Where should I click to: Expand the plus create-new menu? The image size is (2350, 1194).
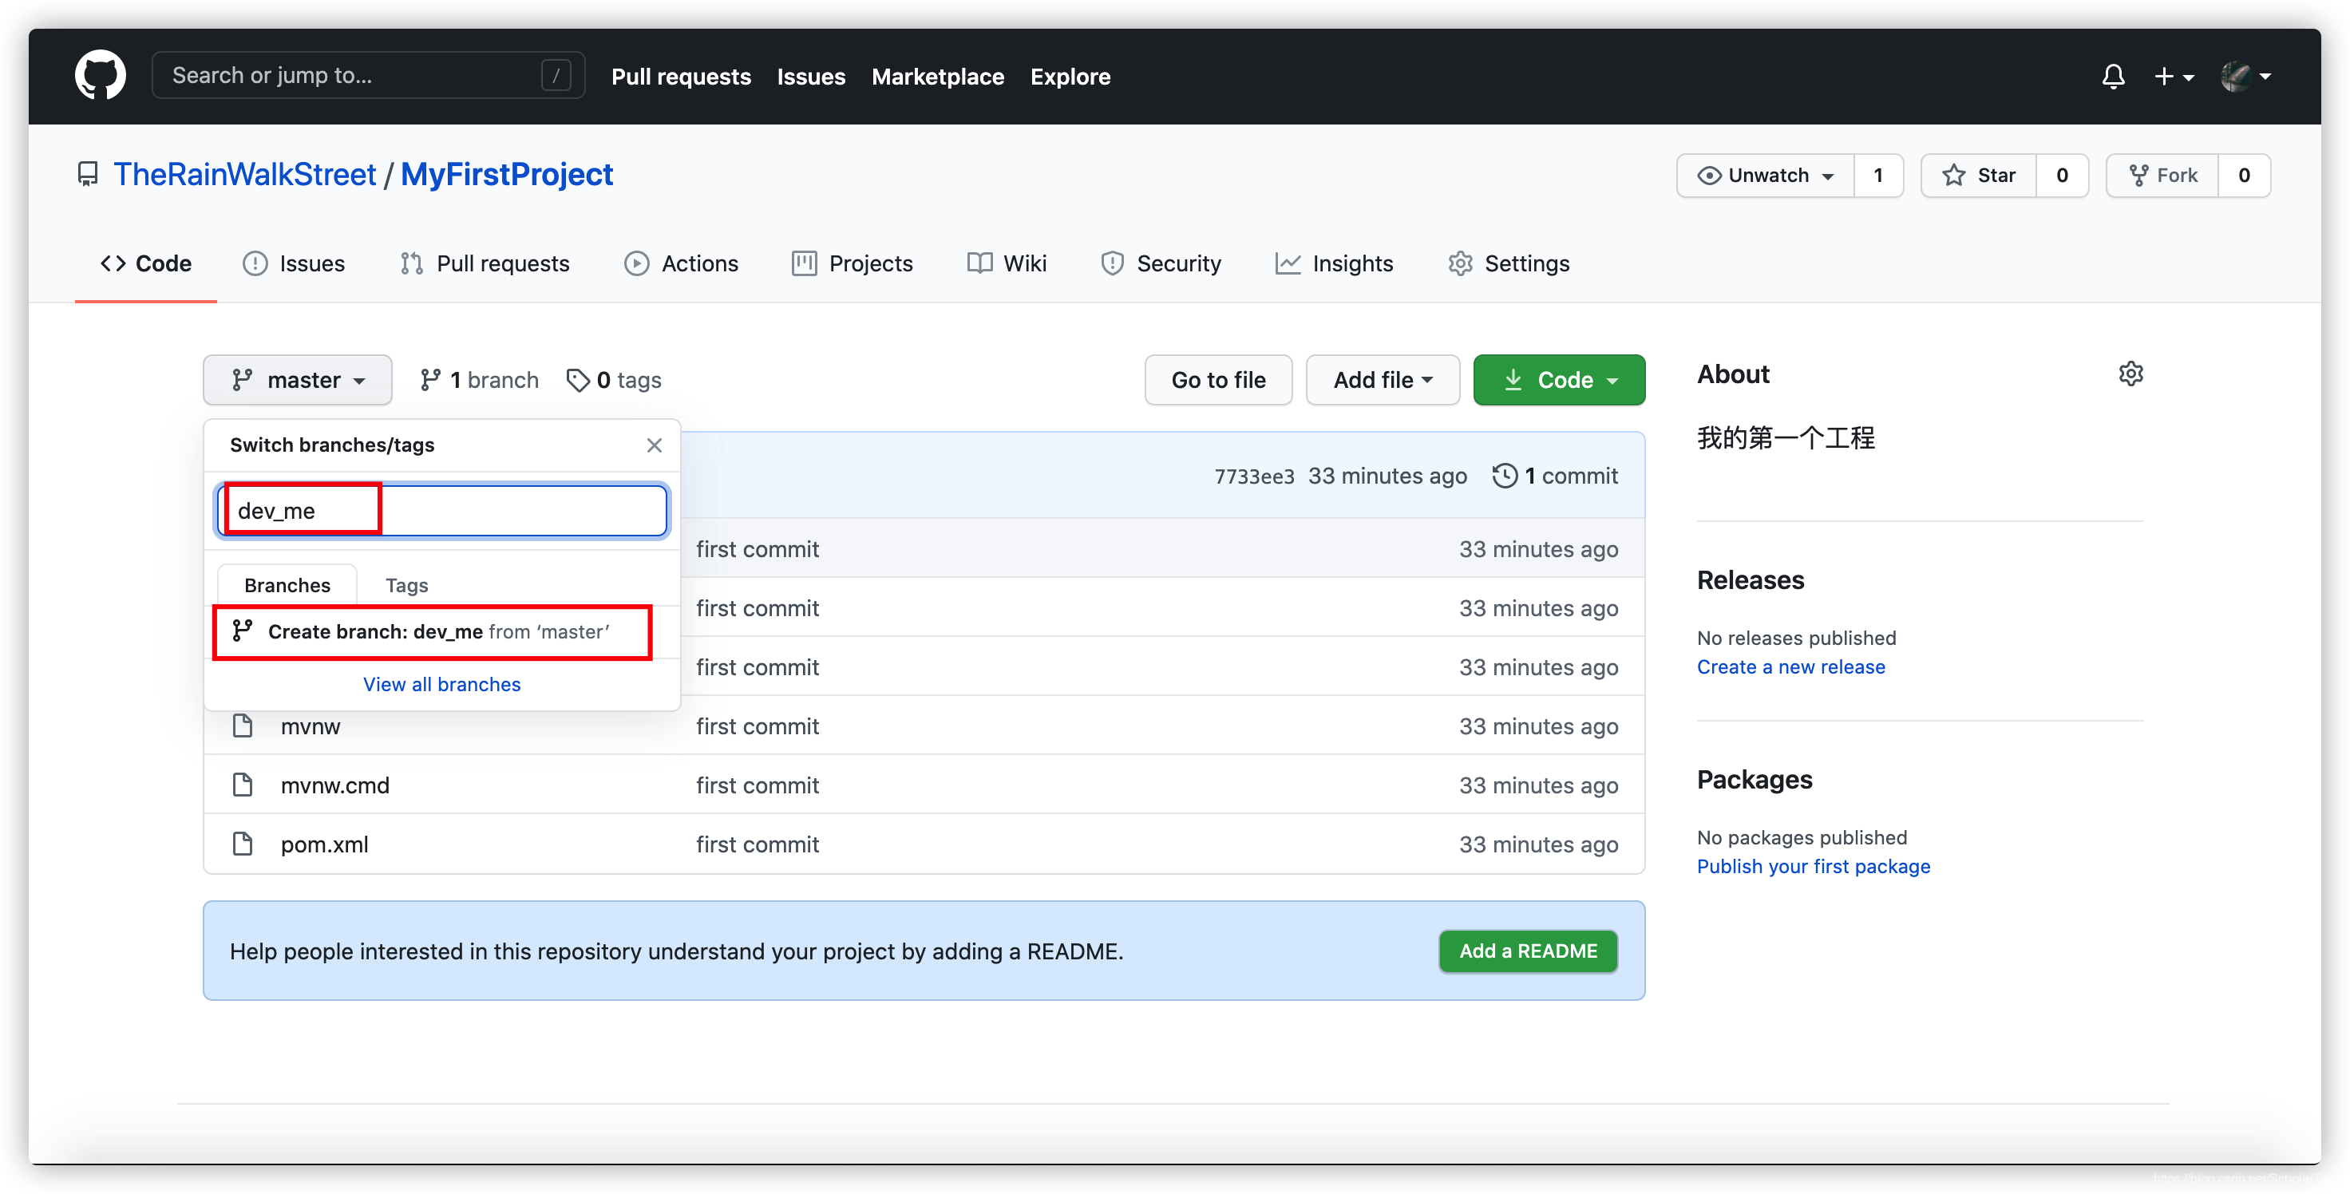2174,77
